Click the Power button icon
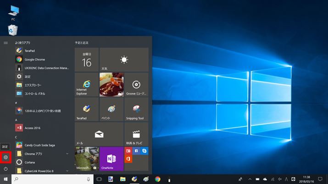The height and width of the screenshot is (184, 328). 6,169
